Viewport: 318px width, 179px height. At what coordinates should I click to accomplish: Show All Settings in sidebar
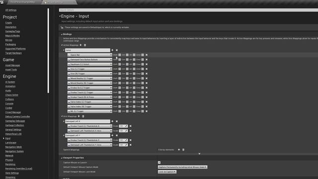(x=11, y=10)
